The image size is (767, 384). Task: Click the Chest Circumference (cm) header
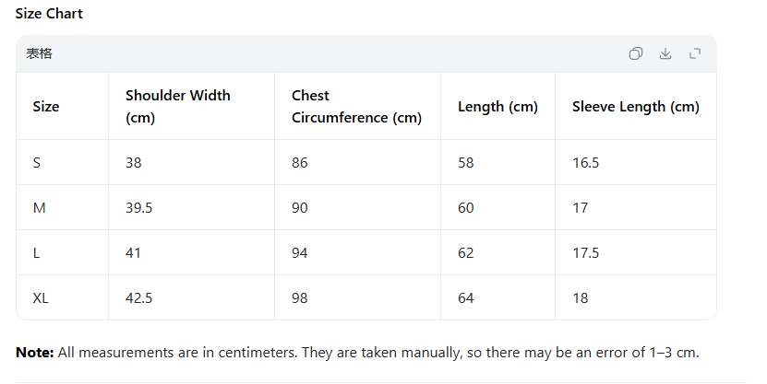[356, 107]
